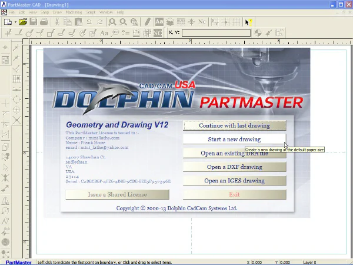Click in the X, Y coordinate input field
The width and height of the screenshot is (353, 265).
click(216, 33)
